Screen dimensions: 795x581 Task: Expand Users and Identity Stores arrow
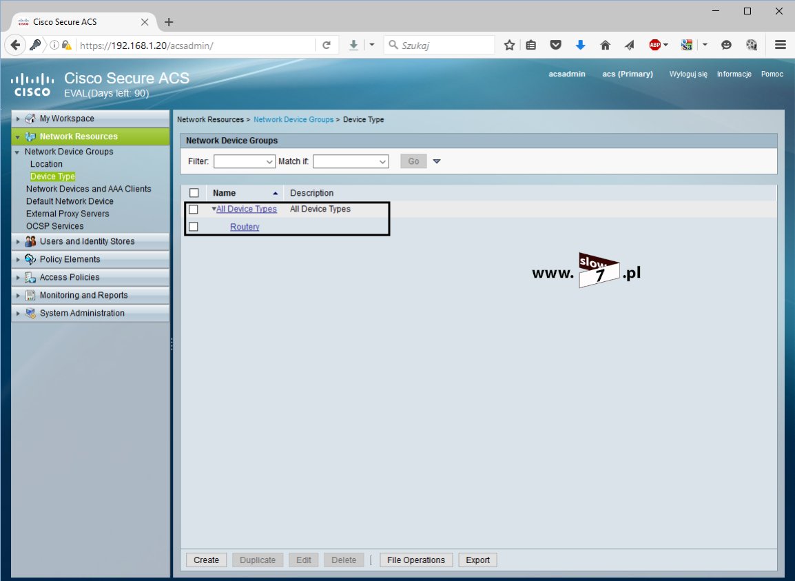(18, 241)
